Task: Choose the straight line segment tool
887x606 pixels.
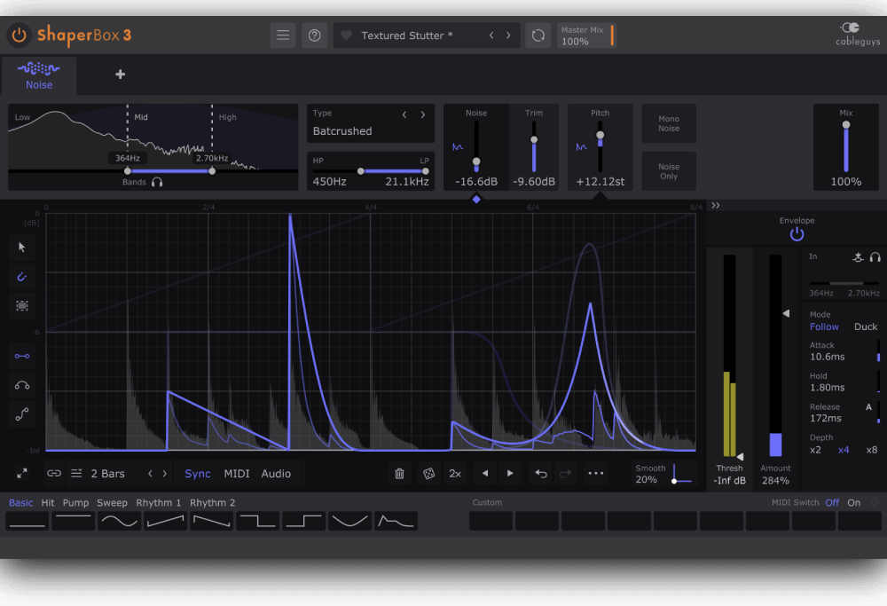Action: (x=22, y=356)
